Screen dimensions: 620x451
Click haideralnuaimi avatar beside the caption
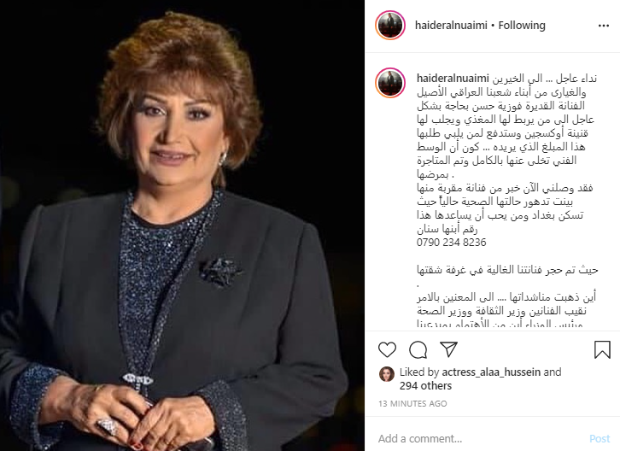pyautogui.click(x=390, y=83)
